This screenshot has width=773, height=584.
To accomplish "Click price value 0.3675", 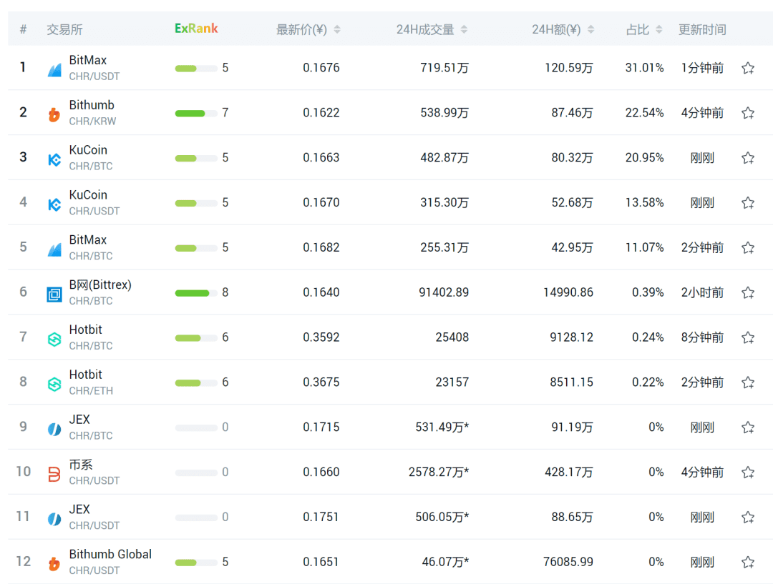I will [x=321, y=382].
